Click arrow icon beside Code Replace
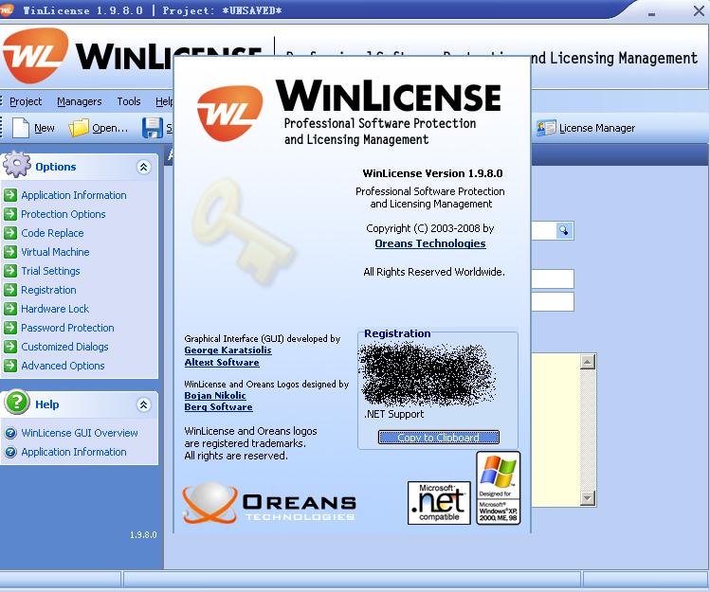This screenshot has height=592, width=710. [x=10, y=233]
